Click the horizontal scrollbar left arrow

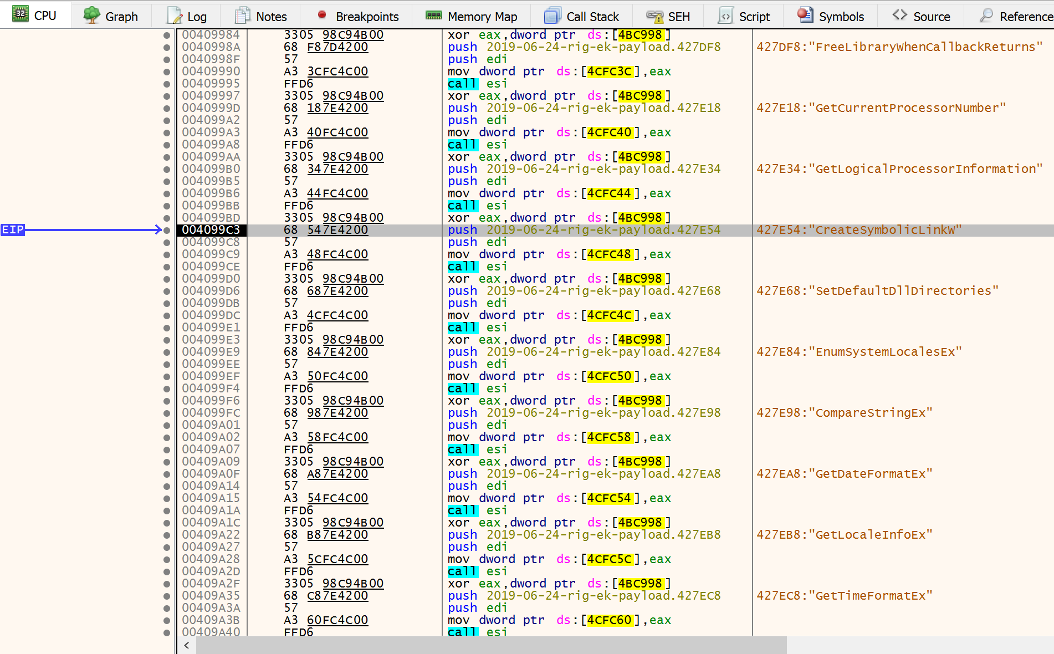[x=187, y=645]
